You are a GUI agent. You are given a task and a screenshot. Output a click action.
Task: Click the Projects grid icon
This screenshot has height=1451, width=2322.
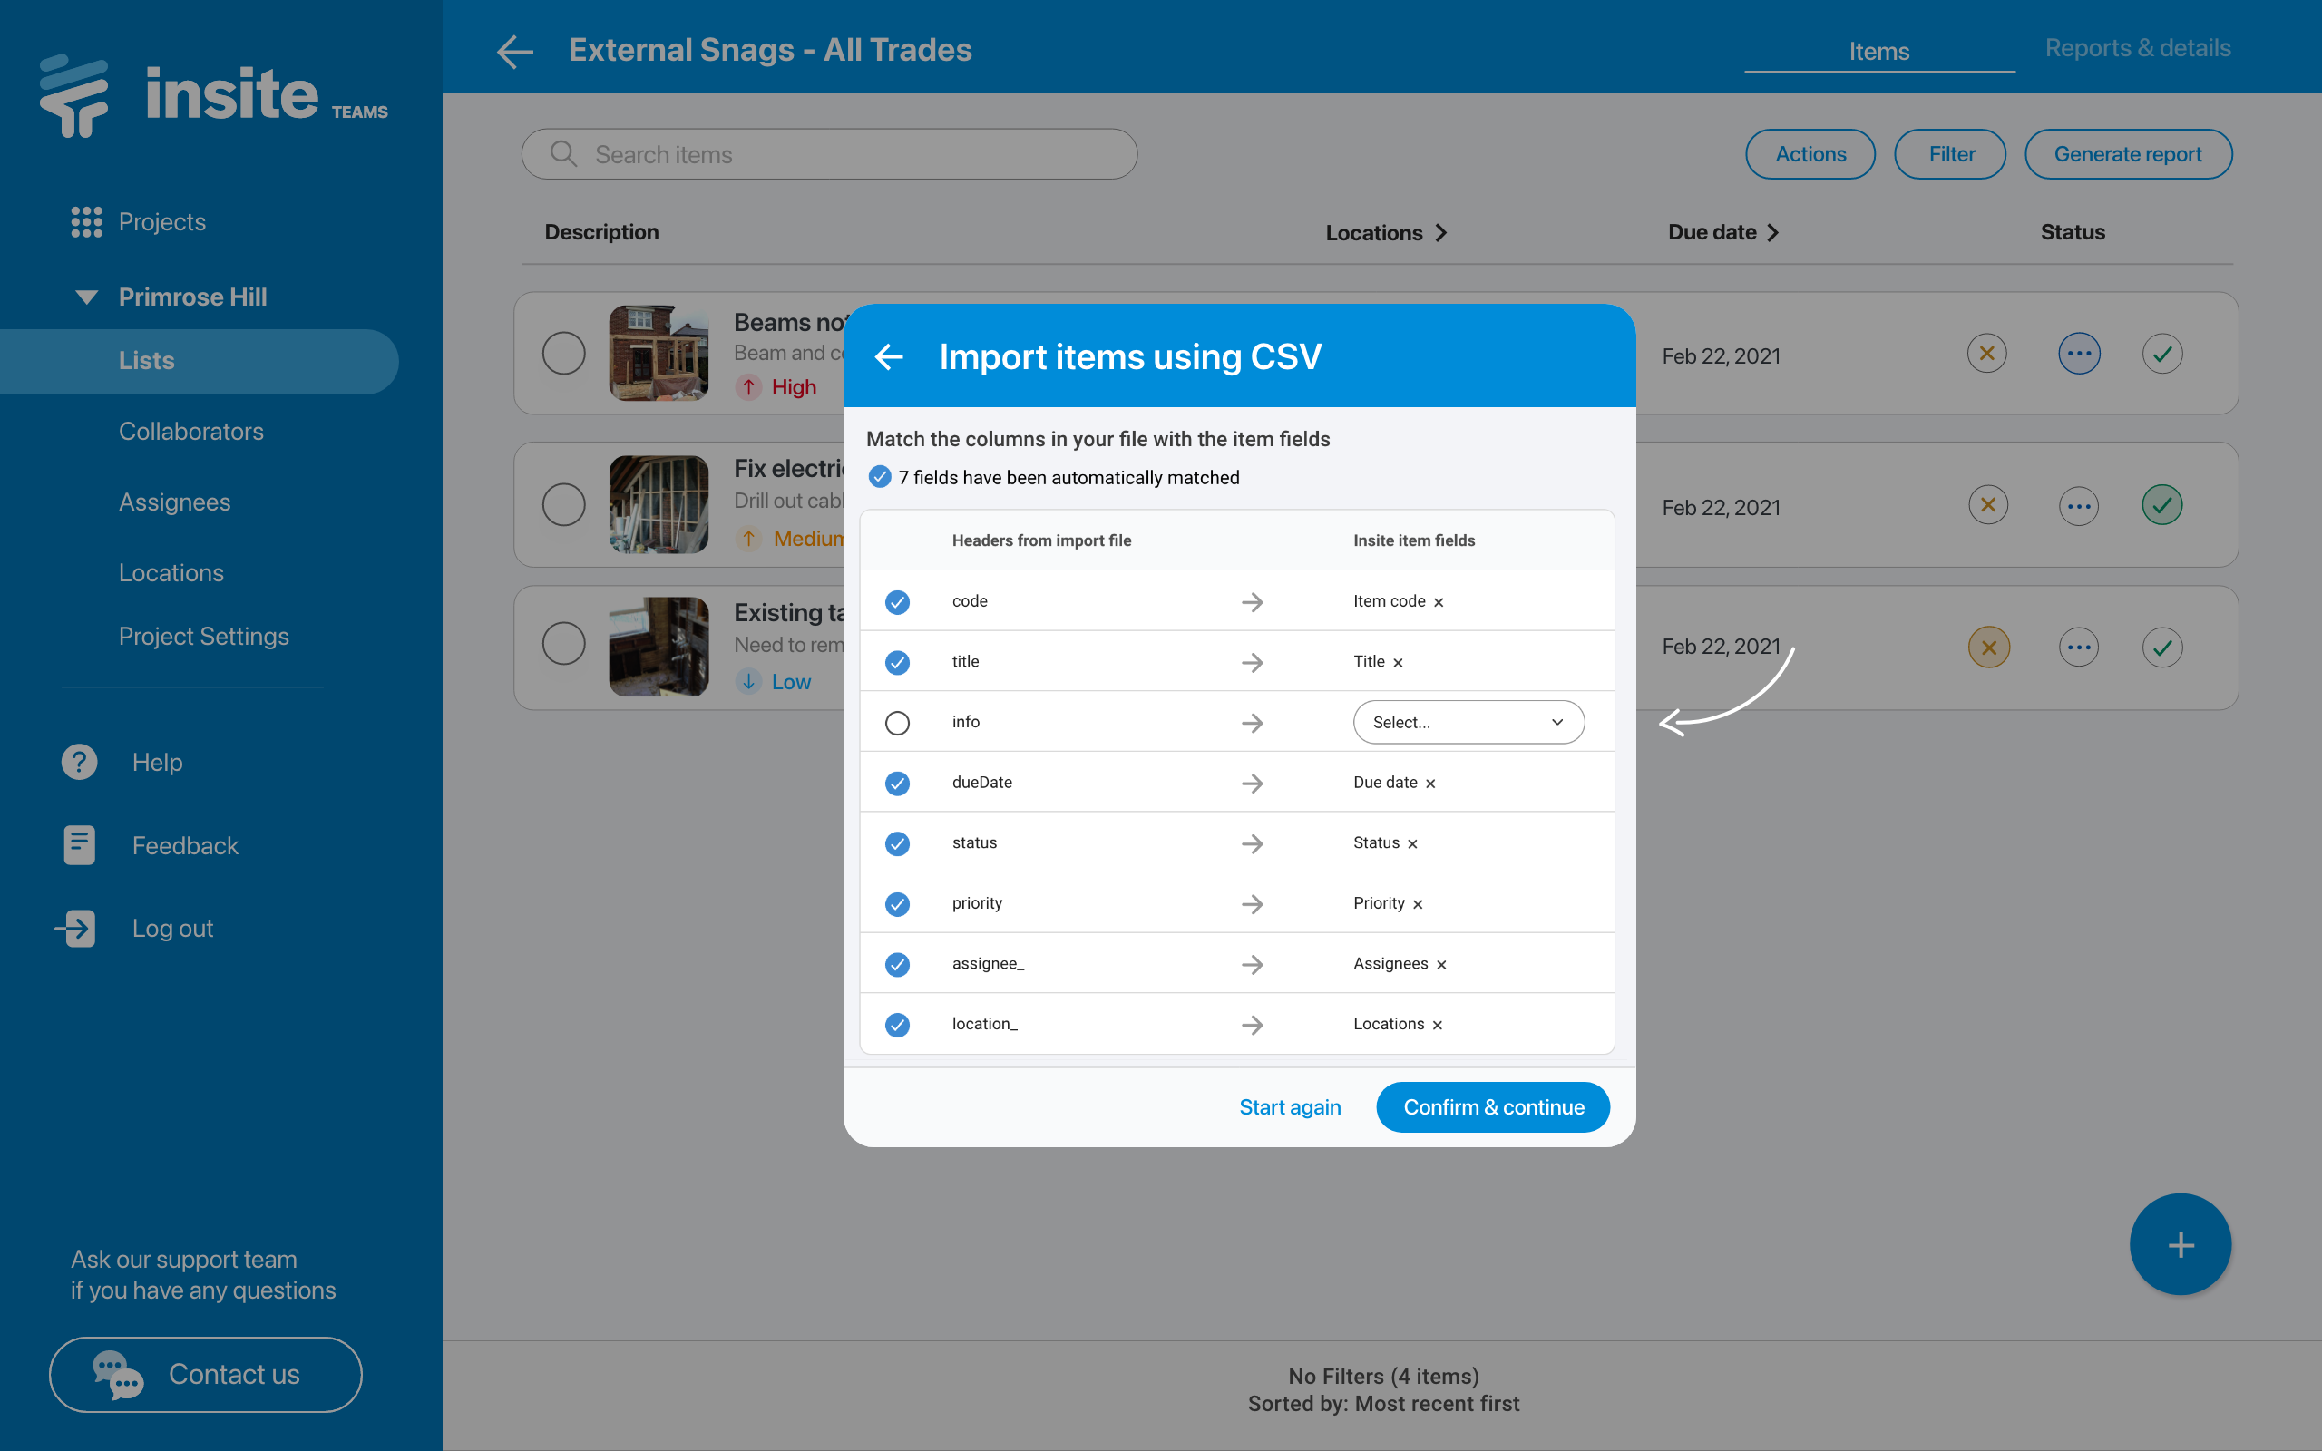86,221
